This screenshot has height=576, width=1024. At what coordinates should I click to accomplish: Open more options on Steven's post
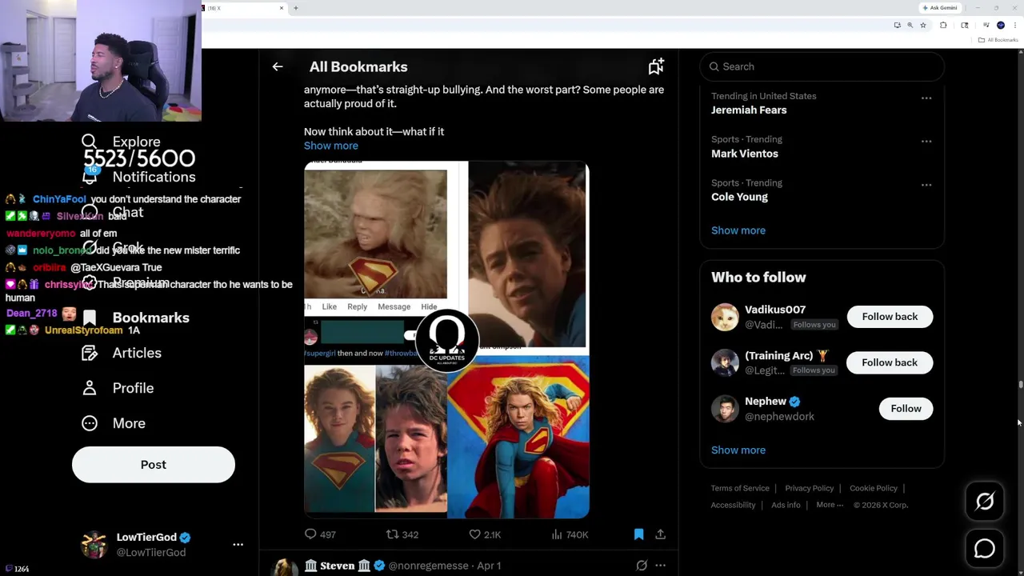coord(660,566)
